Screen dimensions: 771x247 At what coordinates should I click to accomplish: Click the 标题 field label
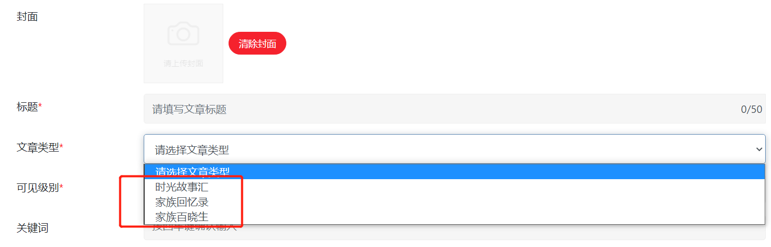click(x=27, y=107)
